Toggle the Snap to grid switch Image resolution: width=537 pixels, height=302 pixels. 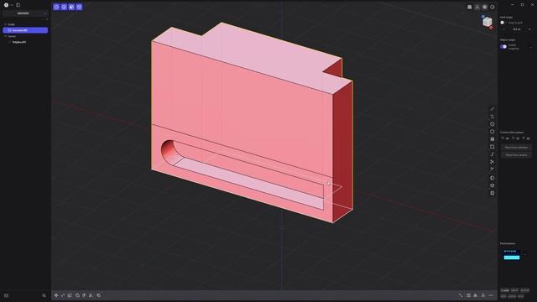503,23
